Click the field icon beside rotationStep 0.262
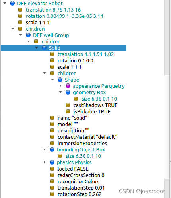 click(52, 194)
